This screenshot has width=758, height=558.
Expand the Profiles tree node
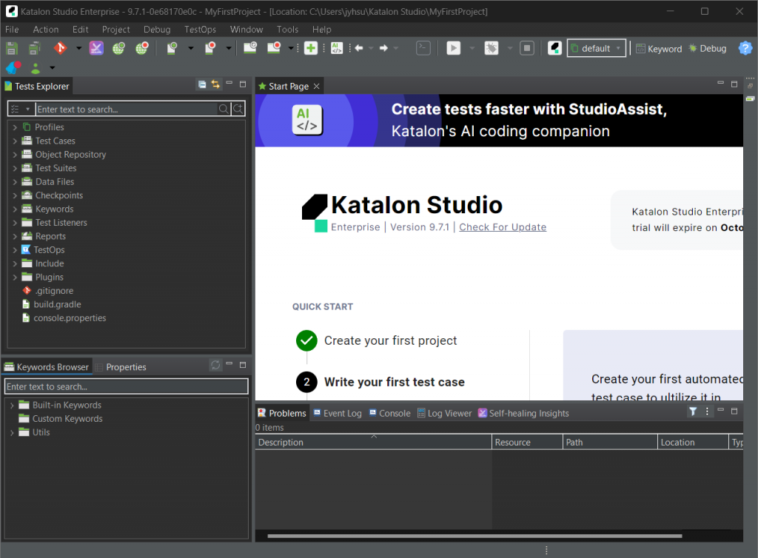coord(15,127)
